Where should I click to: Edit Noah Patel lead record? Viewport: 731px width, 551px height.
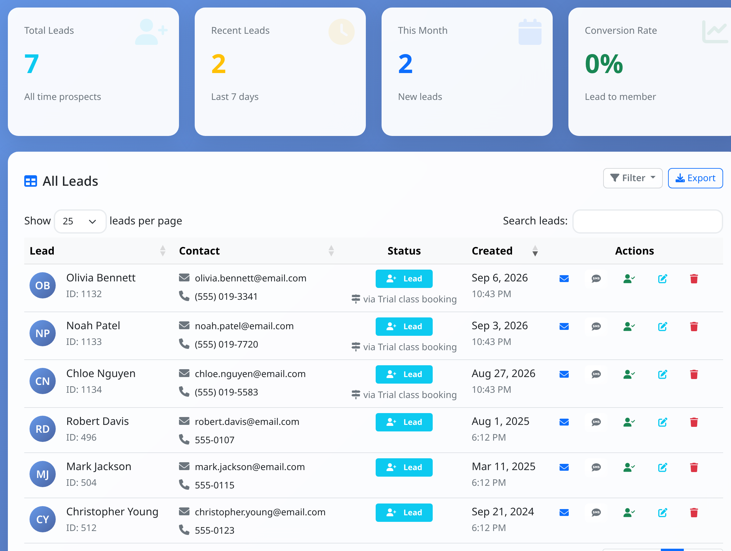click(662, 327)
